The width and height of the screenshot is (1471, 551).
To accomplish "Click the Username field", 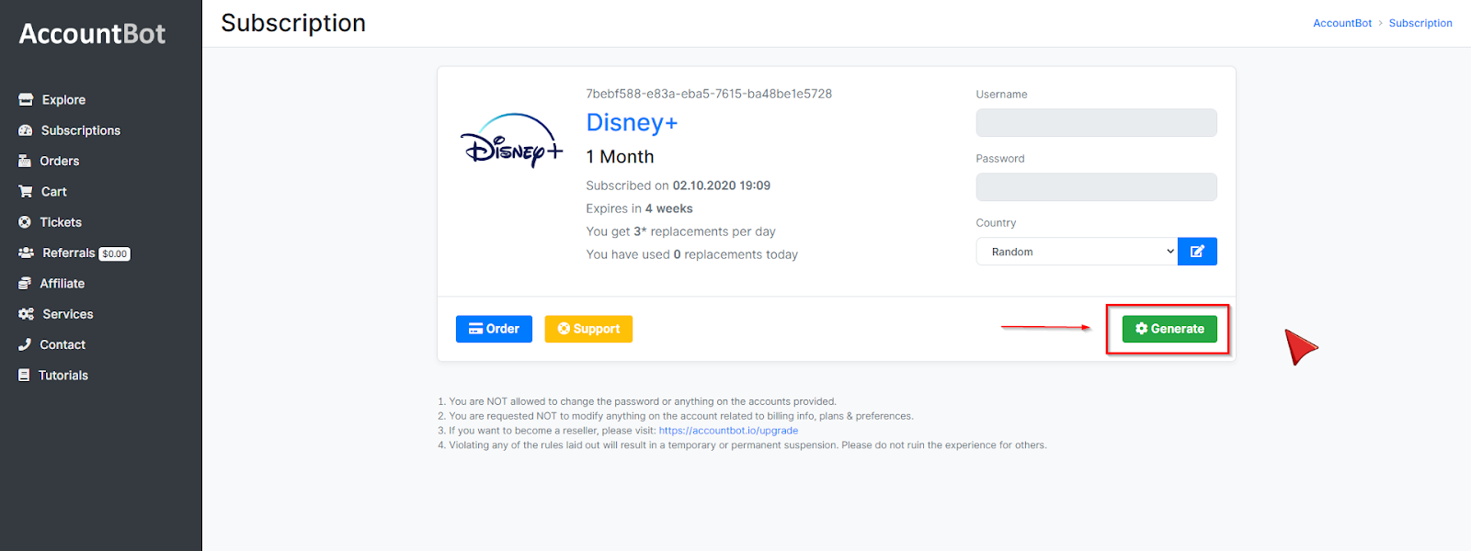I will coord(1096,123).
